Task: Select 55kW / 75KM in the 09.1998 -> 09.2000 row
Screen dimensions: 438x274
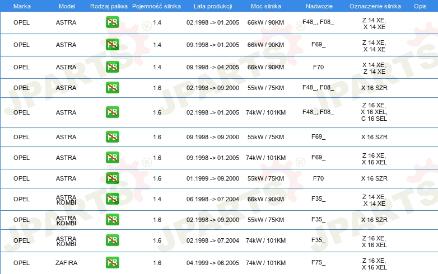Action: tap(265, 137)
